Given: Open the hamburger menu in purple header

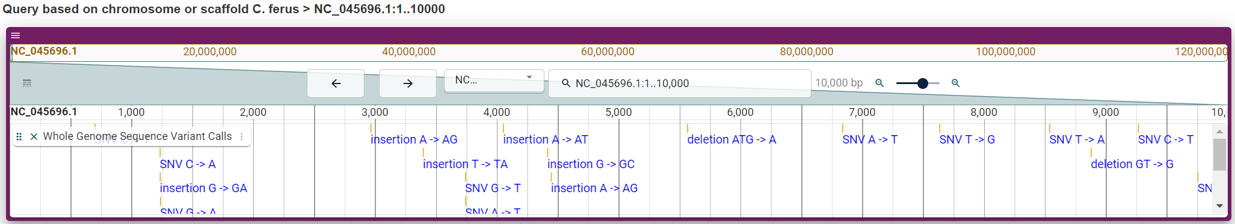Looking at the screenshot, I should pos(16,35).
